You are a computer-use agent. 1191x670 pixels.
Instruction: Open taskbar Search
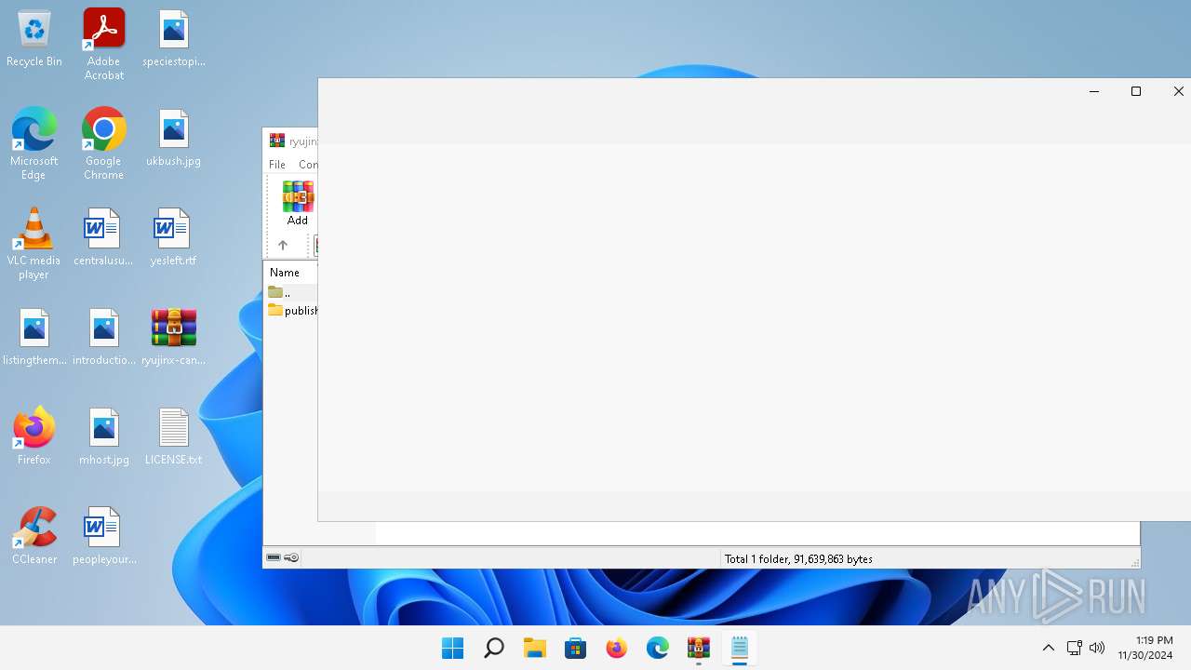[494, 648]
